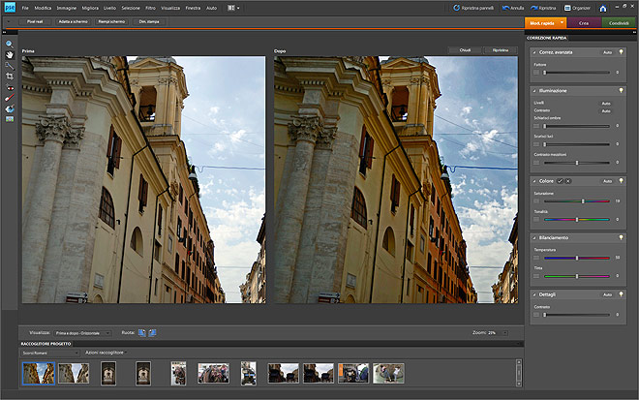This screenshot has height=400, width=639.
Task: Collapse the Illuminazione section
Action: coord(534,90)
